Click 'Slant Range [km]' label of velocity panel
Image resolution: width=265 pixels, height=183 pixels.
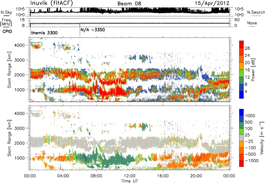pyautogui.click(x=9, y=138)
